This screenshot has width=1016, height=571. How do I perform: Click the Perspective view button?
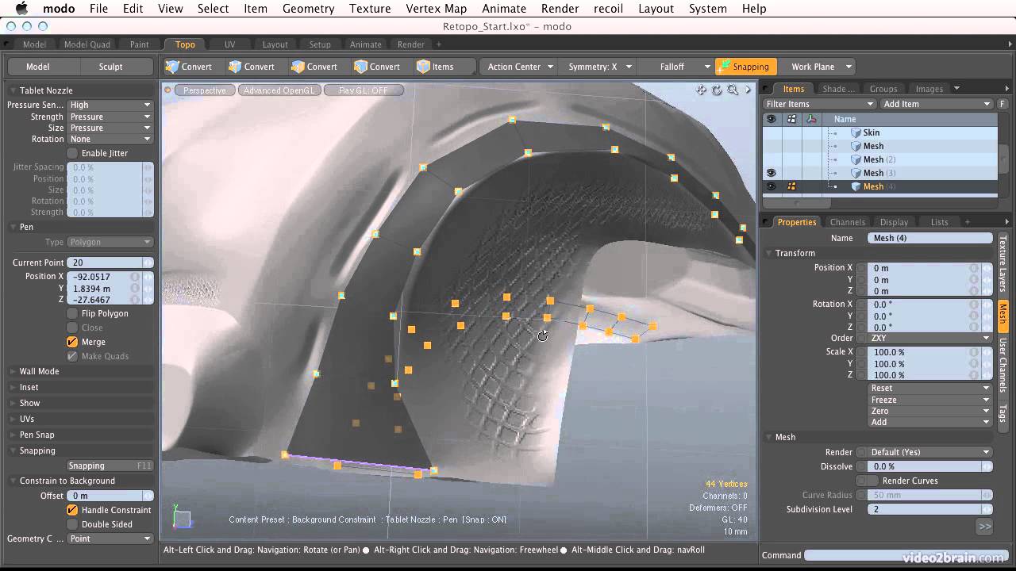click(x=205, y=90)
